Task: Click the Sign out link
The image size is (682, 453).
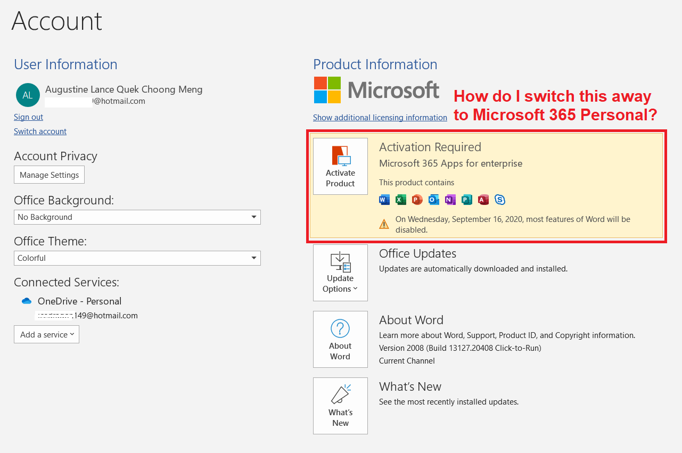Action: coord(29,117)
